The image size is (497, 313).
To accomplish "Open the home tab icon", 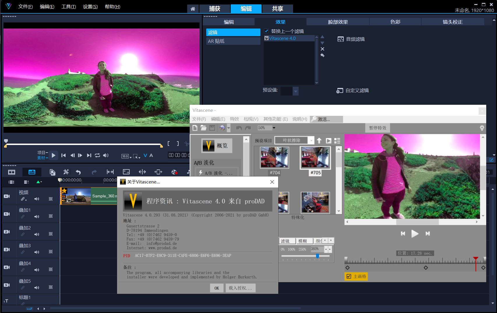I will coord(193,9).
